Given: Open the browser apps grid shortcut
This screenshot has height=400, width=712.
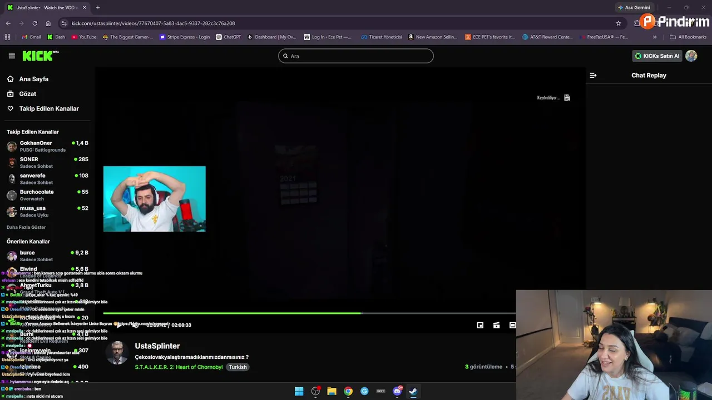Looking at the screenshot, I should point(7,37).
